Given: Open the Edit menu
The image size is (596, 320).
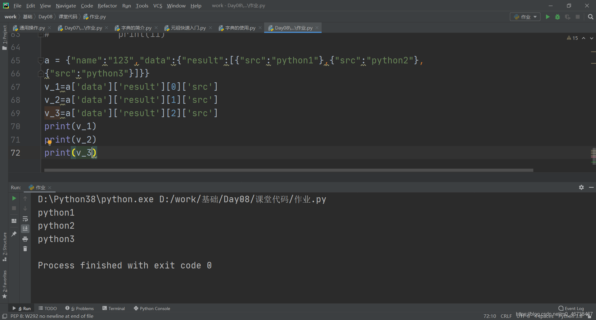Looking at the screenshot, I should coord(30,6).
